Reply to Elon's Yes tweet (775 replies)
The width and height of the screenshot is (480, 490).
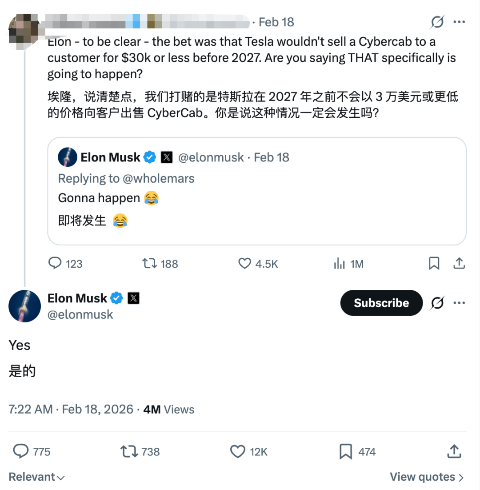pos(21,452)
